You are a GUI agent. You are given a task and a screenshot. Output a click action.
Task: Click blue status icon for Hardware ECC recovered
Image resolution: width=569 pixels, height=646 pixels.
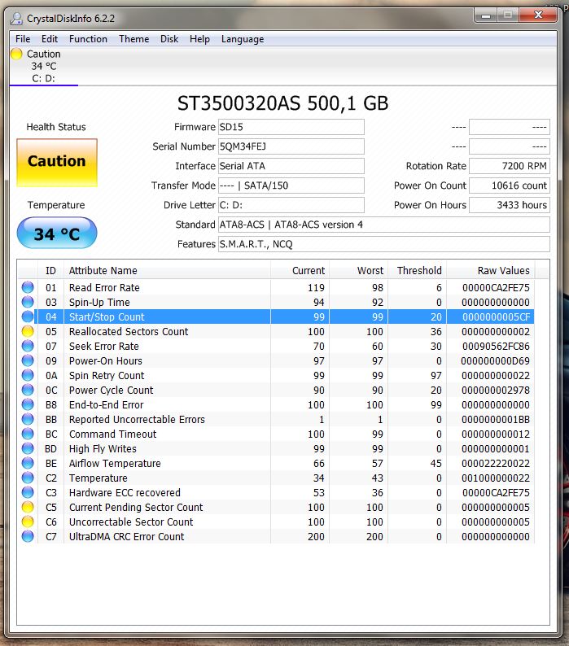(28, 492)
